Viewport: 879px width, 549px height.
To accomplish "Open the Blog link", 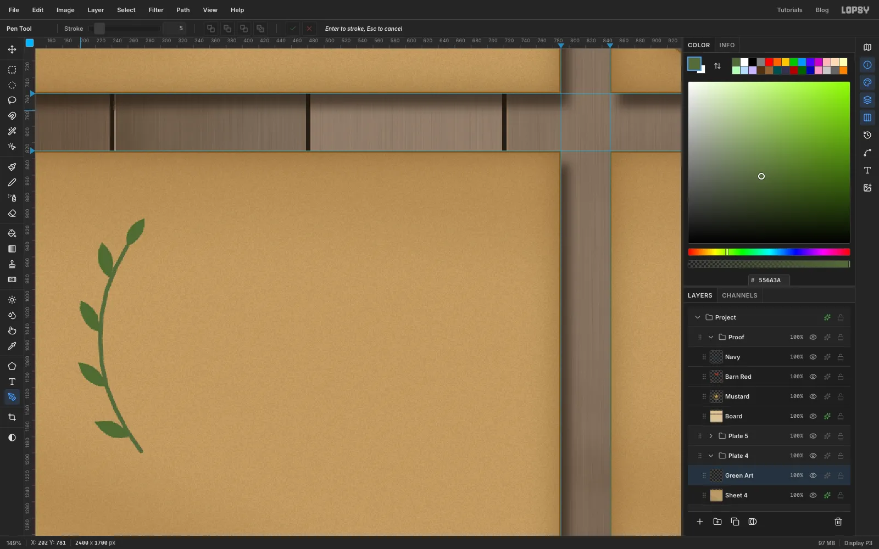I will click(x=822, y=10).
